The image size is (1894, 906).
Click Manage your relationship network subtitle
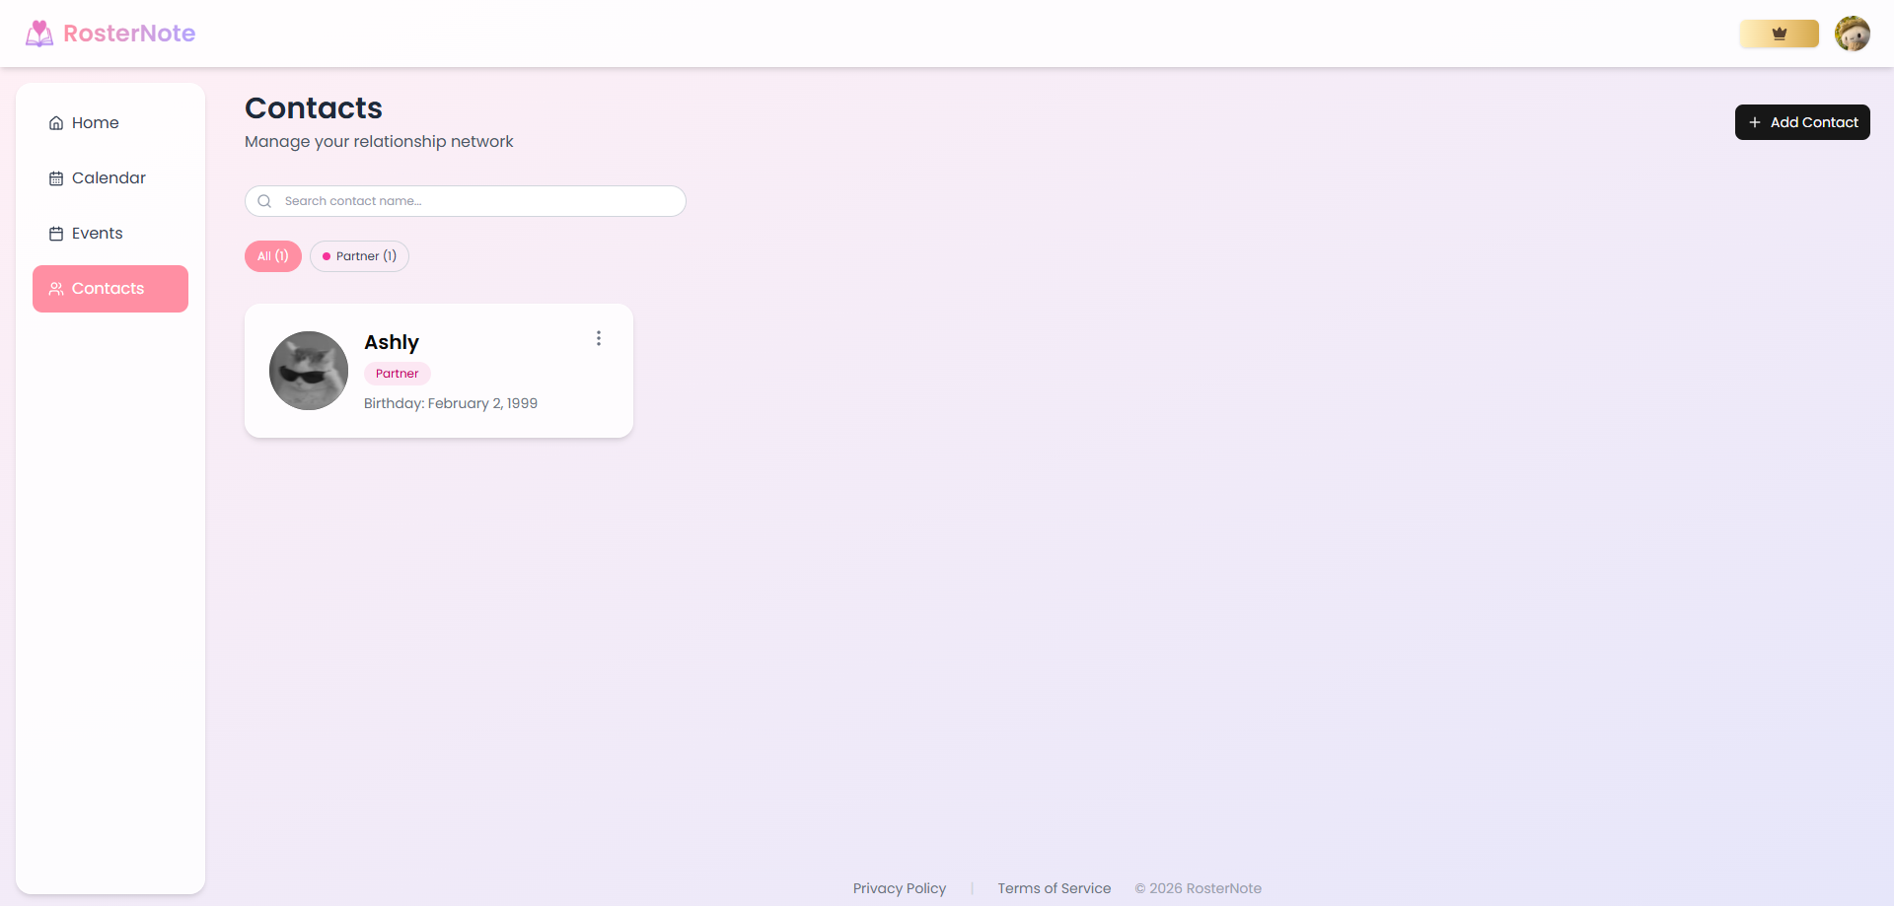point(379,142)
